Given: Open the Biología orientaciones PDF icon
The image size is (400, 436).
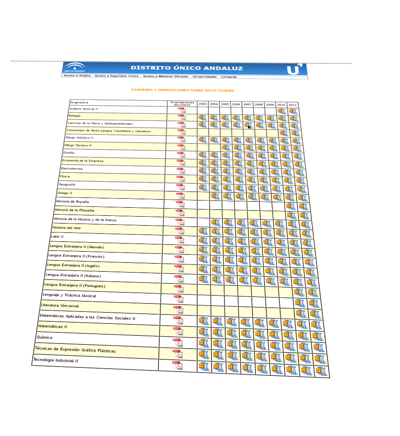Looking at the screenshot, I should click(182, 117).
